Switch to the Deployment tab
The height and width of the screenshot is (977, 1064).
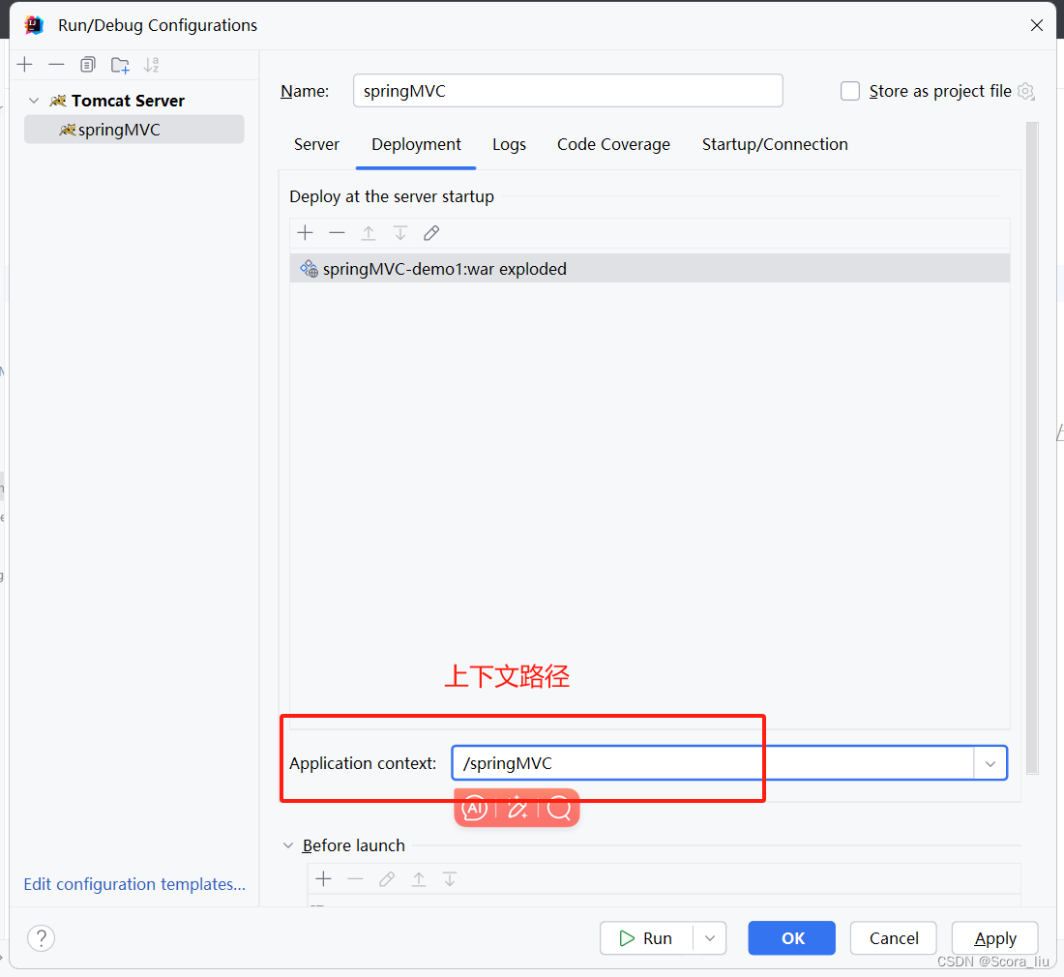(416, 144)
